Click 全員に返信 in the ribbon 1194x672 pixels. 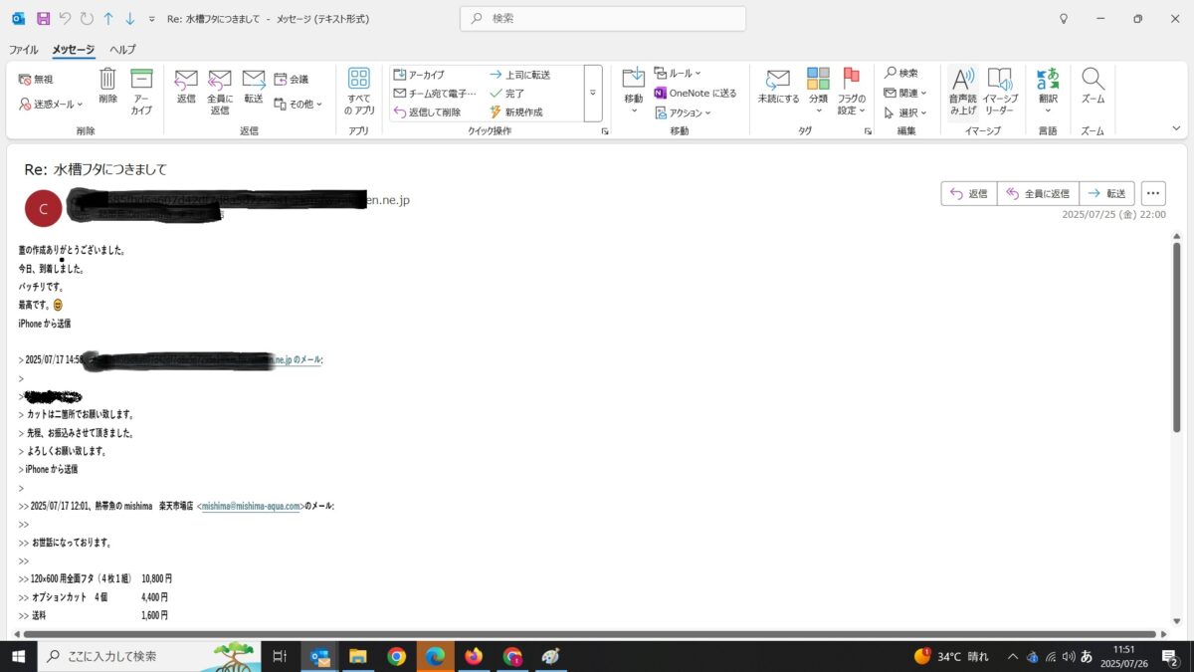tap(220, 92)
